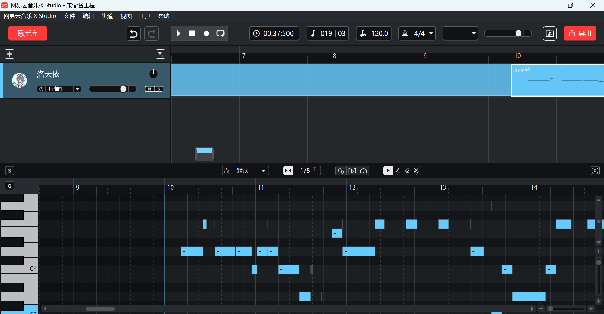Select the eraser tool
The height and width of the screenshot is (314, 604).
click(x=407, y=171)
